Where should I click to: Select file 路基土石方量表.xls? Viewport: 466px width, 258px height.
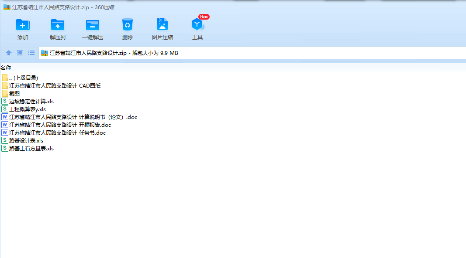coord(31,149)
